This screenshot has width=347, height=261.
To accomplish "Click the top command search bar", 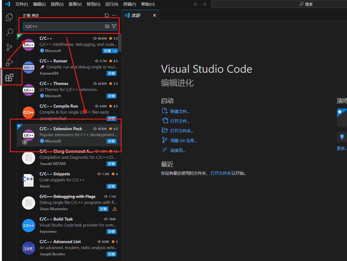I will click(x=279, y=4).
